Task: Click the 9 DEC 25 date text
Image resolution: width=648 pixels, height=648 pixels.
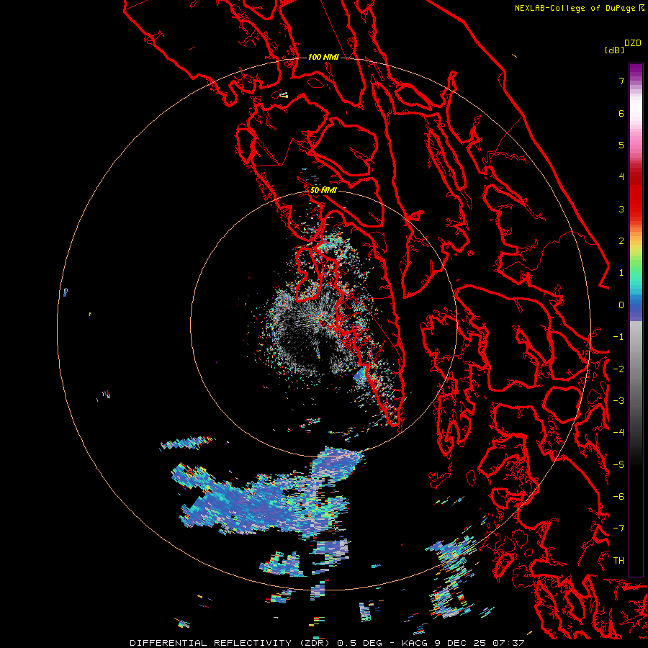Action: pos(460,643)
